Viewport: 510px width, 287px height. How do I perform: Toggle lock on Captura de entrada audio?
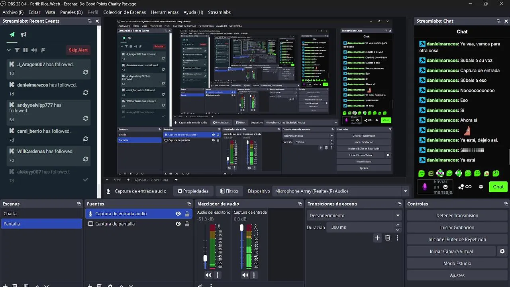click(x=187, y=214)
